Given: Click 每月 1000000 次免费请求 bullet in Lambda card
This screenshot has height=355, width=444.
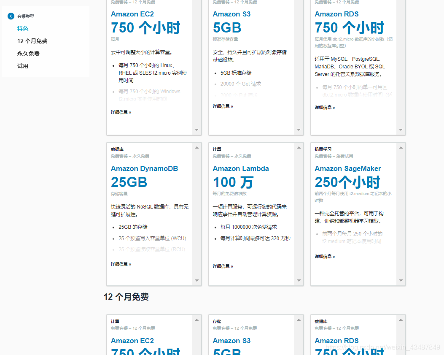Looking at the screenshot, I should click(249, 227).
